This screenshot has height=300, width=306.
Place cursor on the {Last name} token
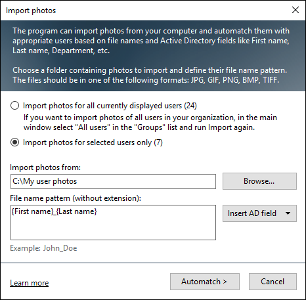pos(77,211)
